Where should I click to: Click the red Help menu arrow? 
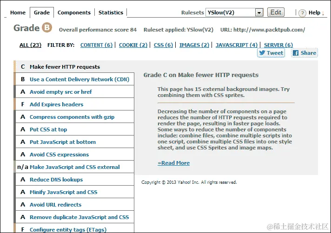coord(323,14)
